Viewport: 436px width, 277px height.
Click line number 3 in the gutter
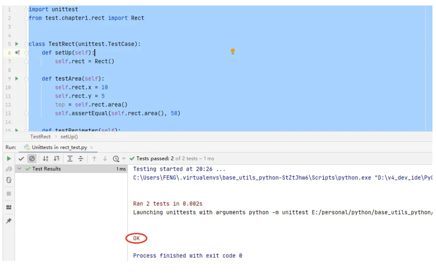coord(9,27)
